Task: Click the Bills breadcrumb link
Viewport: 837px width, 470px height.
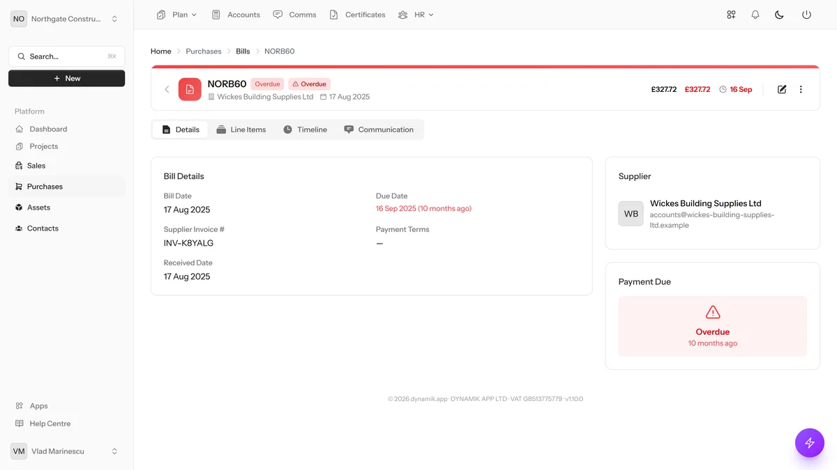Action: 243,52
